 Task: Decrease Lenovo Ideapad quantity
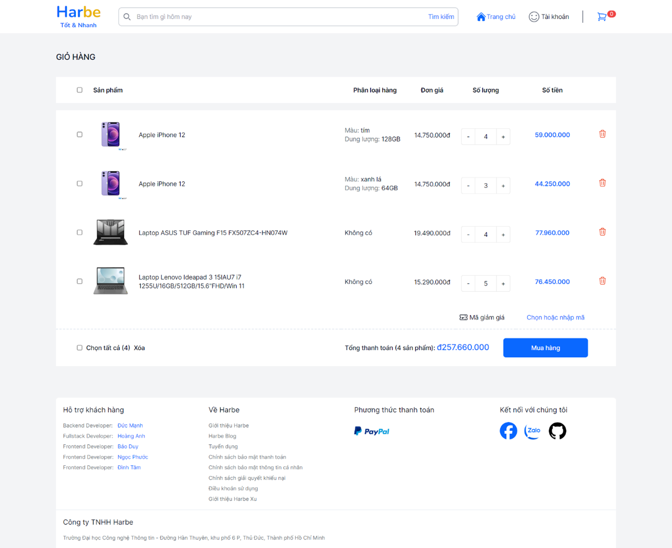pyautogui.click(x=468, y=283)
